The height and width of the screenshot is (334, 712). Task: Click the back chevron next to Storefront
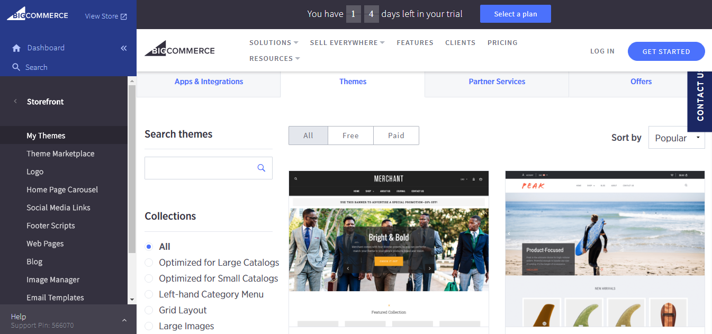pos(14,101)
